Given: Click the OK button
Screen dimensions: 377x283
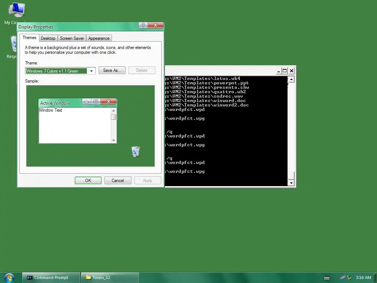Looking at the screenshot, I should coord(88,181).
